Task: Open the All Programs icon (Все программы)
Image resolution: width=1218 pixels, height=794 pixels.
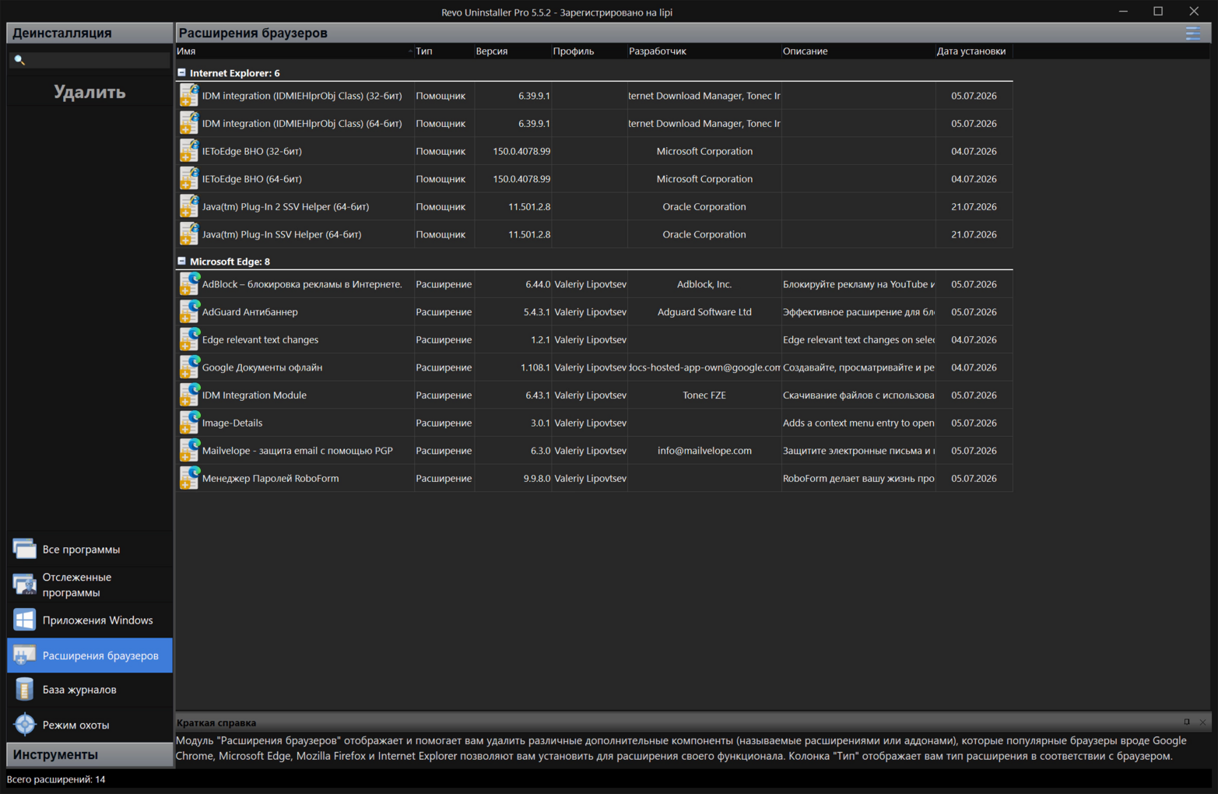Action: (24, 549)
